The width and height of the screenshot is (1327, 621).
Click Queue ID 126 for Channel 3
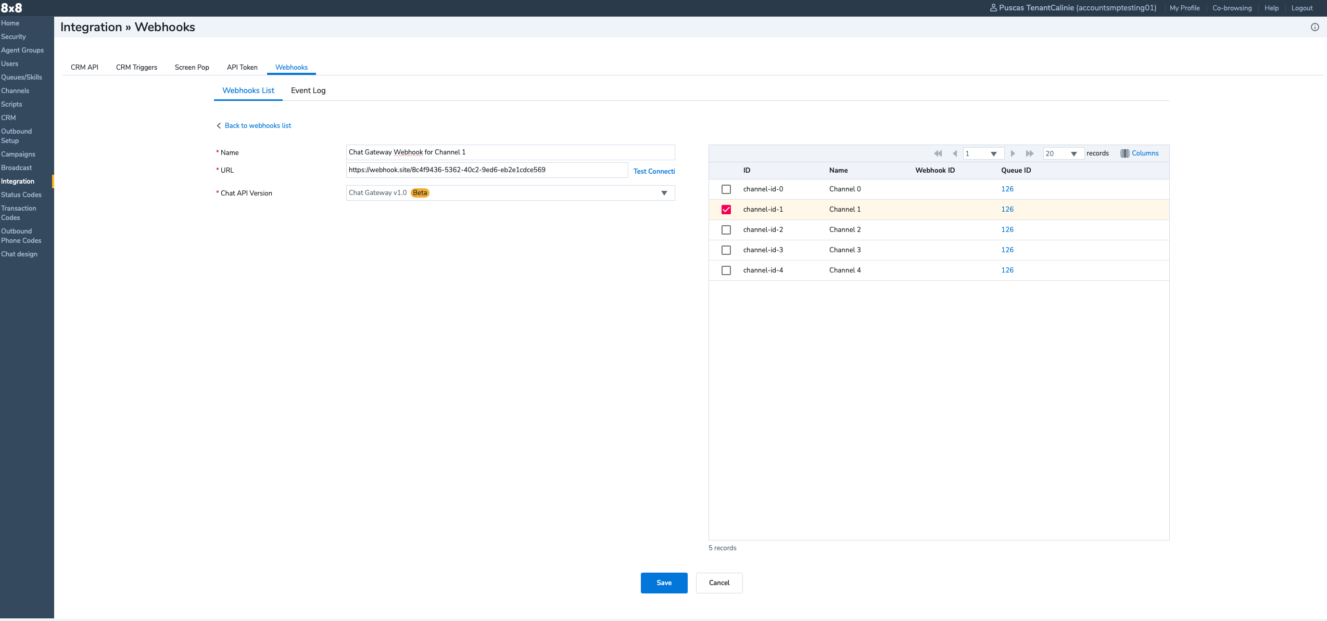pyautogui.click(x=1007, y=250)
